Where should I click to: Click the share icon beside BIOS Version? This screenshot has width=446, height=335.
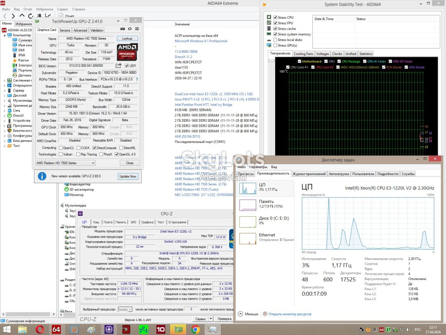click(x=118, y=65)
